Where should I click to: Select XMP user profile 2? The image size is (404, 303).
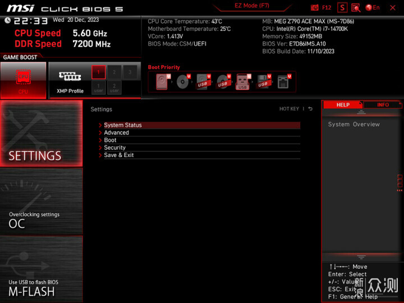[114, 88]
